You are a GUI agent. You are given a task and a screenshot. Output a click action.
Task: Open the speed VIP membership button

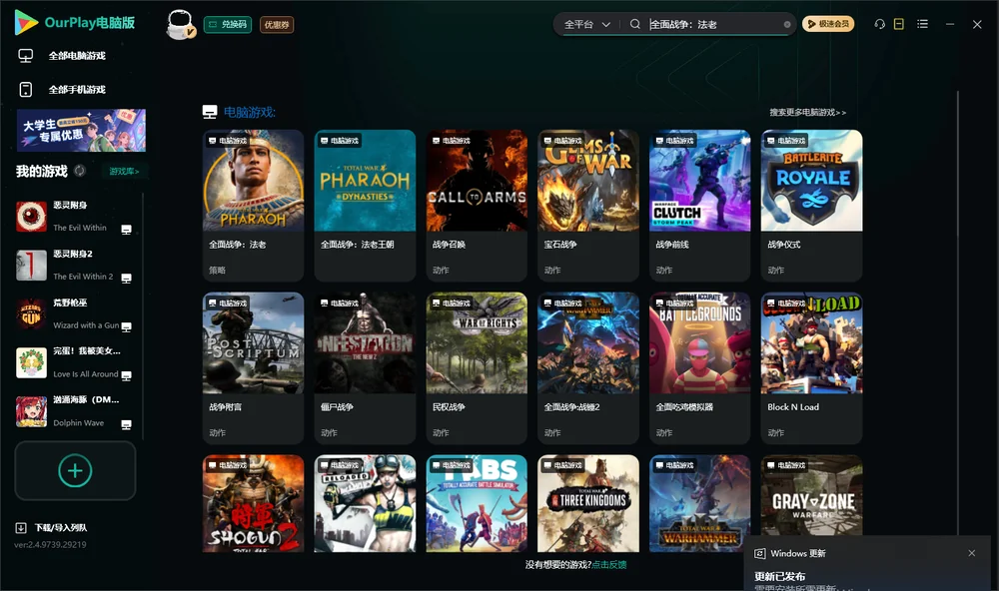pyautogui.click(x=828, y=24)
